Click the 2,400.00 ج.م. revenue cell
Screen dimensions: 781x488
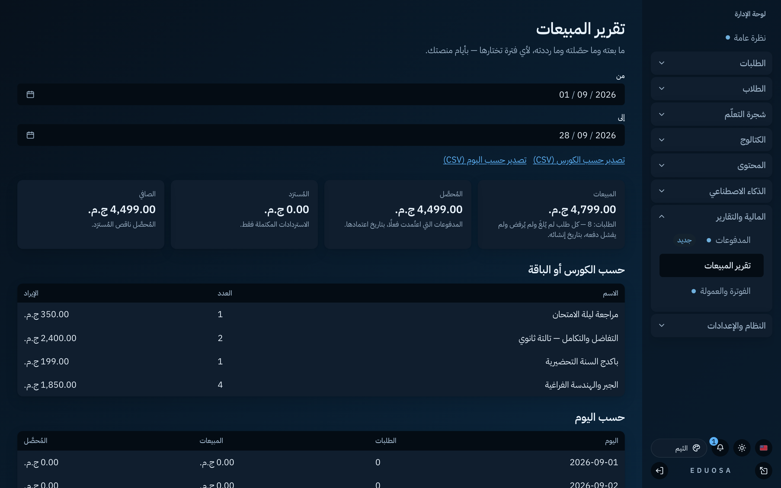pyautogui.click(x=50, y=338)
